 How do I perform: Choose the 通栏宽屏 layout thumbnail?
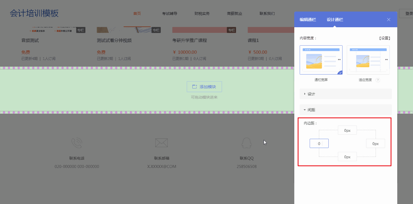321,60
